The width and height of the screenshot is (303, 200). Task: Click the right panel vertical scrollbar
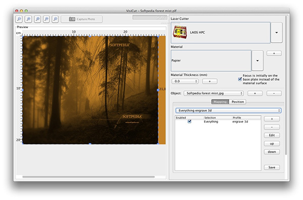coord(286,85)
